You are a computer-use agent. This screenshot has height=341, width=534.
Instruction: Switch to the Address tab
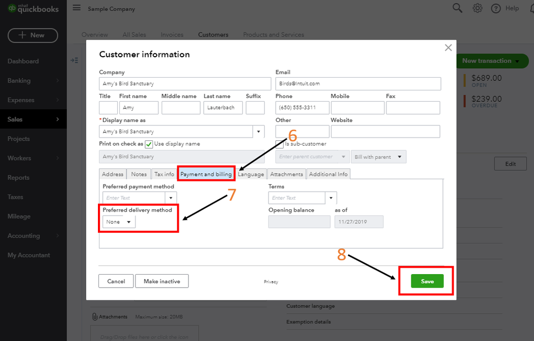click(x=113, y=174)
